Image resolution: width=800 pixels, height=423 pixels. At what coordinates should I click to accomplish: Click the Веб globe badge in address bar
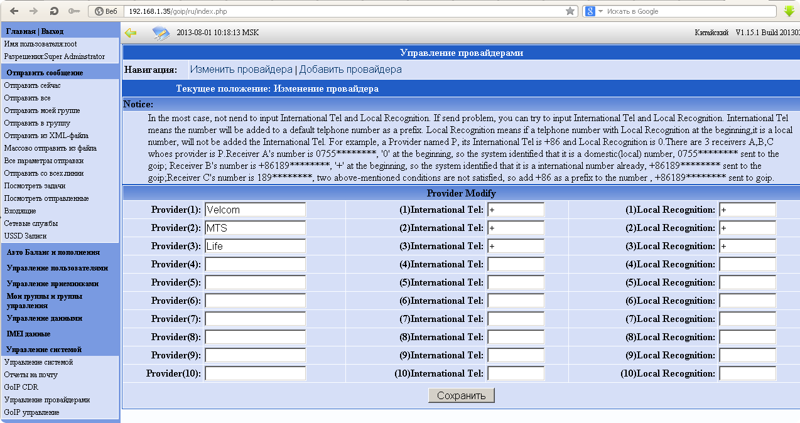pyautogui.click(x=107, y=11)
